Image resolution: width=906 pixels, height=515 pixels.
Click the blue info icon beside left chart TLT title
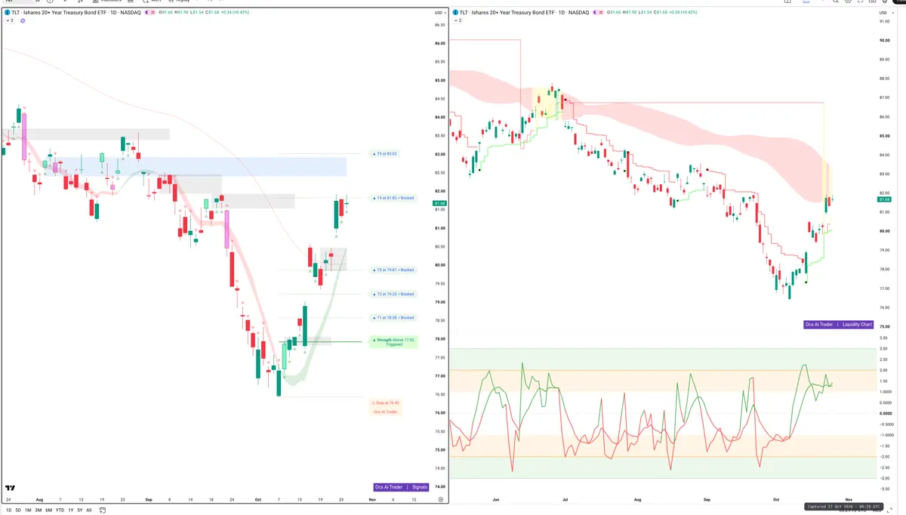tap(8, 13)
